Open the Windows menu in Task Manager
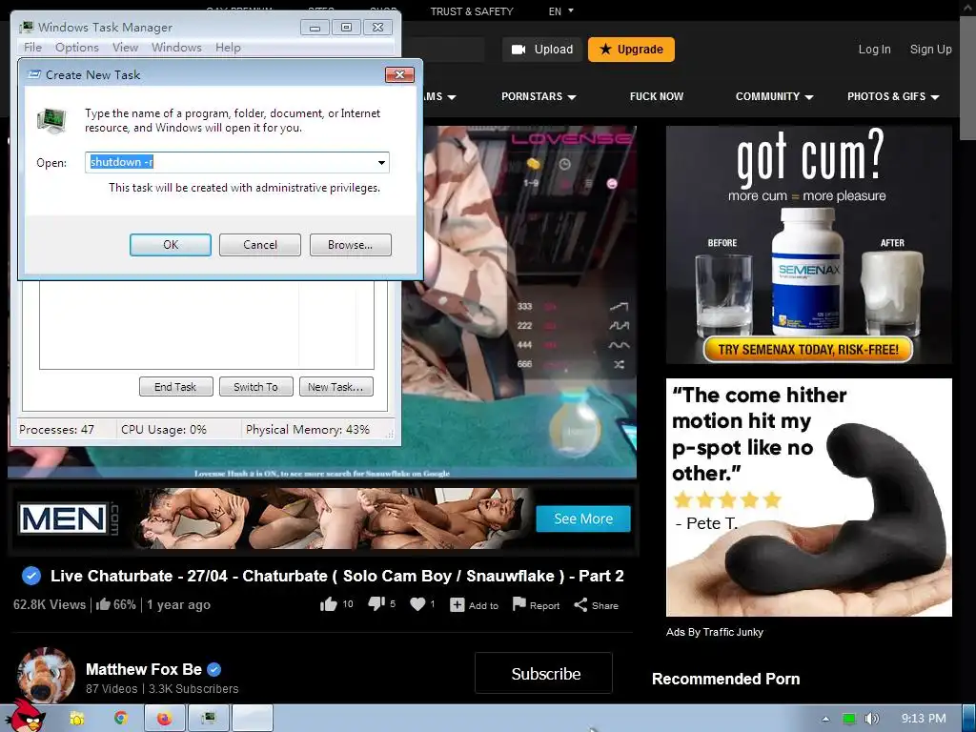 pos(176,48)
